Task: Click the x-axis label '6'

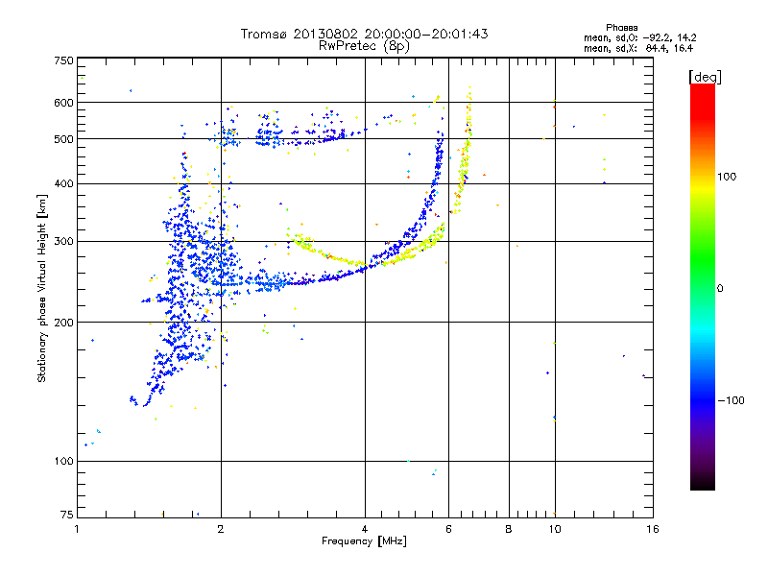Action: click(x=448, y=529)
